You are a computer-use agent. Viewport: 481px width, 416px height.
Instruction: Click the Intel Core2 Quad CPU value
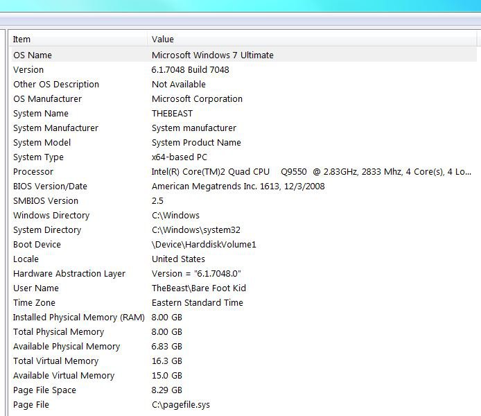tap(311, 172)
